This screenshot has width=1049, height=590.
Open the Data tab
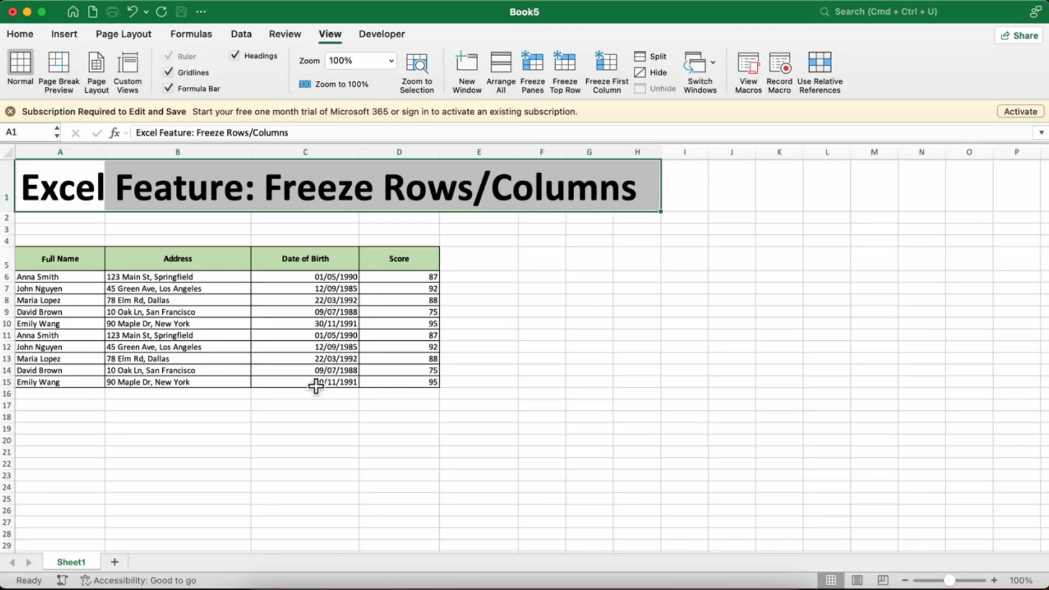pos(241,34)
